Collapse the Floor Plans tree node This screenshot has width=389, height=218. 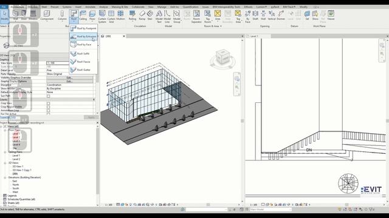coord(5,130)
